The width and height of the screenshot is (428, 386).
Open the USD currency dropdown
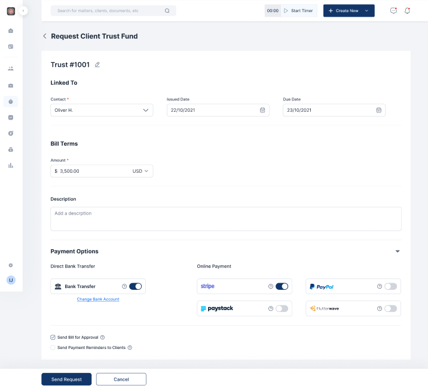pos(140,171)
